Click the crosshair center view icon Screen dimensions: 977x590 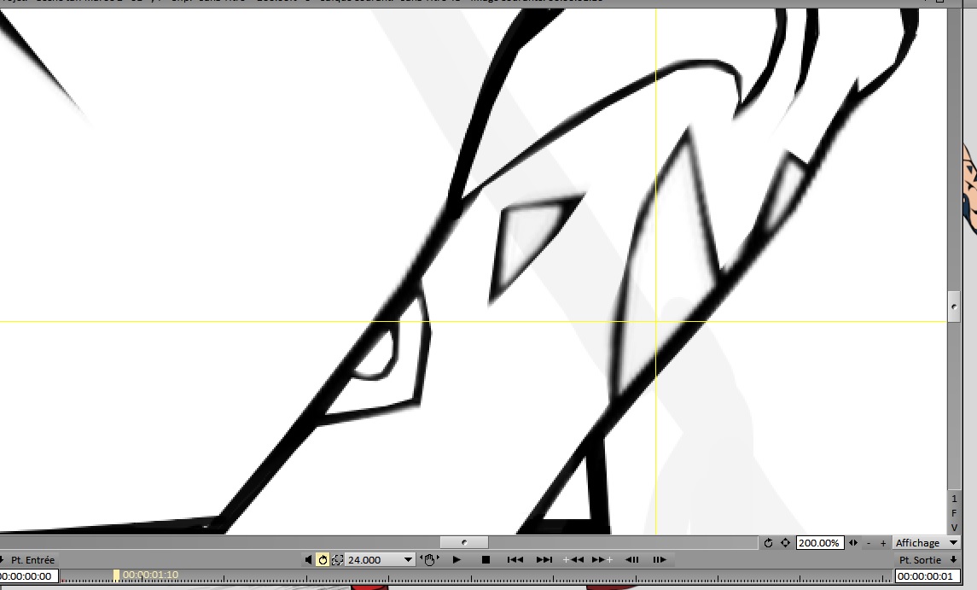pos(785,542)
